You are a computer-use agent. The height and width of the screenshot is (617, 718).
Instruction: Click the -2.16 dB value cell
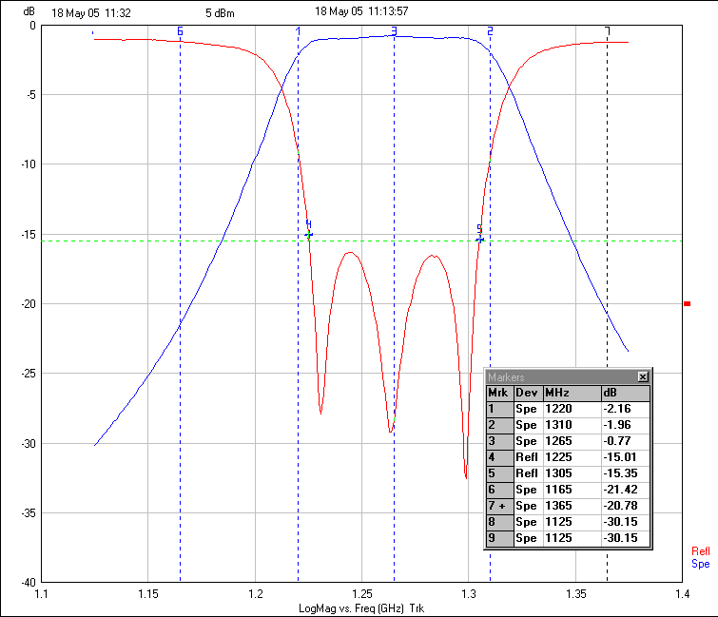[x=626, y=409]
